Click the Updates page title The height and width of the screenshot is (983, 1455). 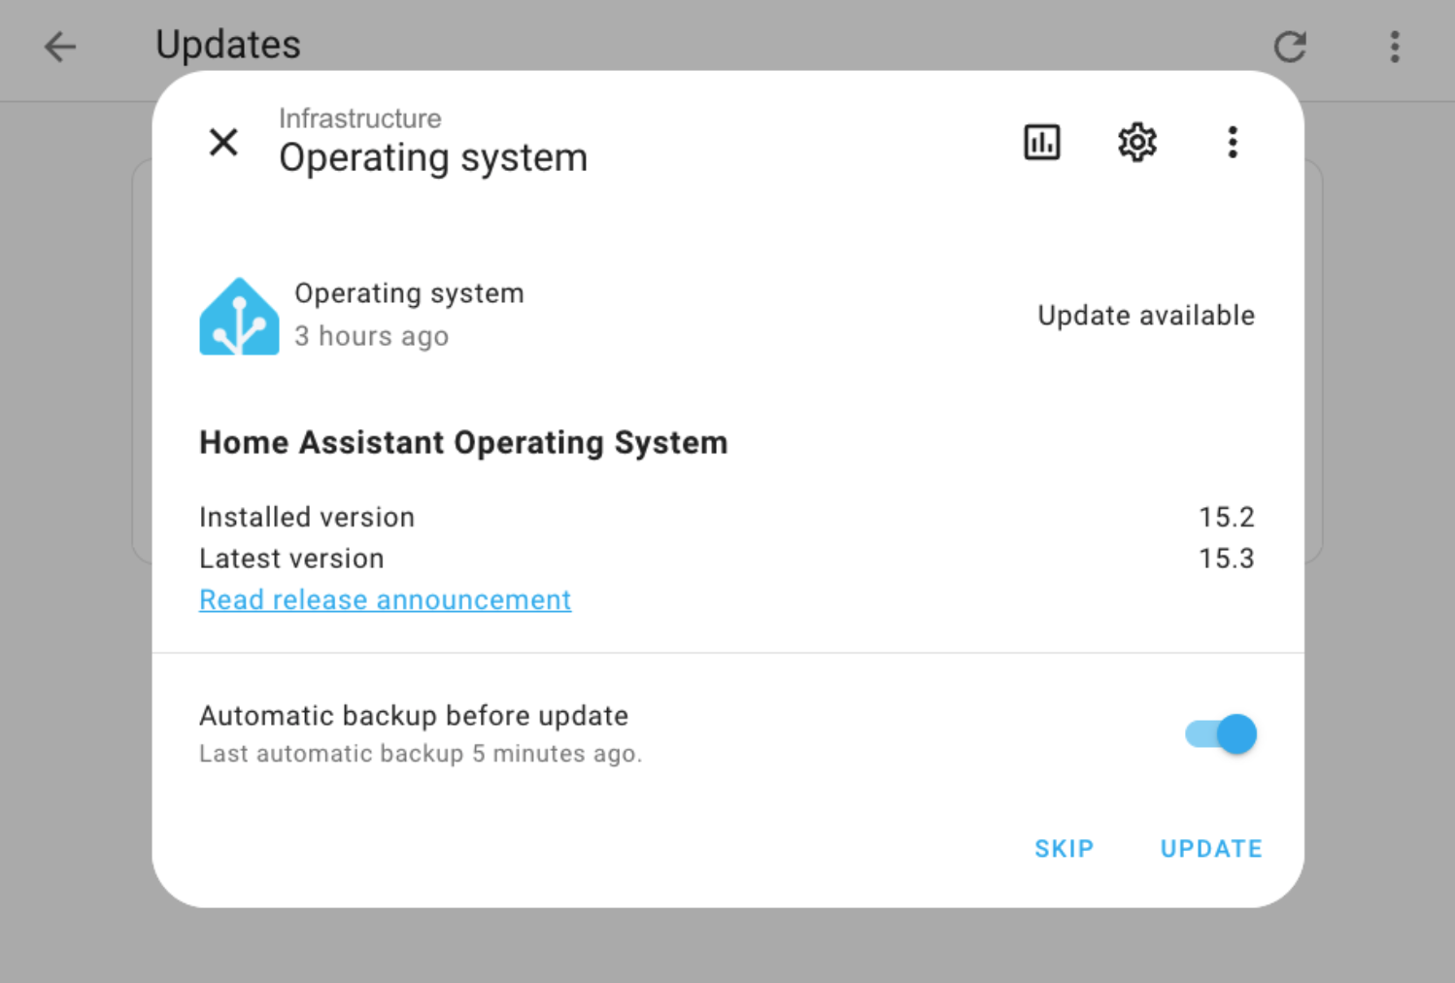pyautogui.click(x=228, y=45)
